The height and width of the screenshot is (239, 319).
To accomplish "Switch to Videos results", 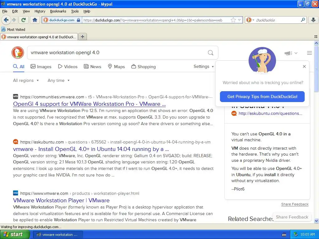I will 68,67.
